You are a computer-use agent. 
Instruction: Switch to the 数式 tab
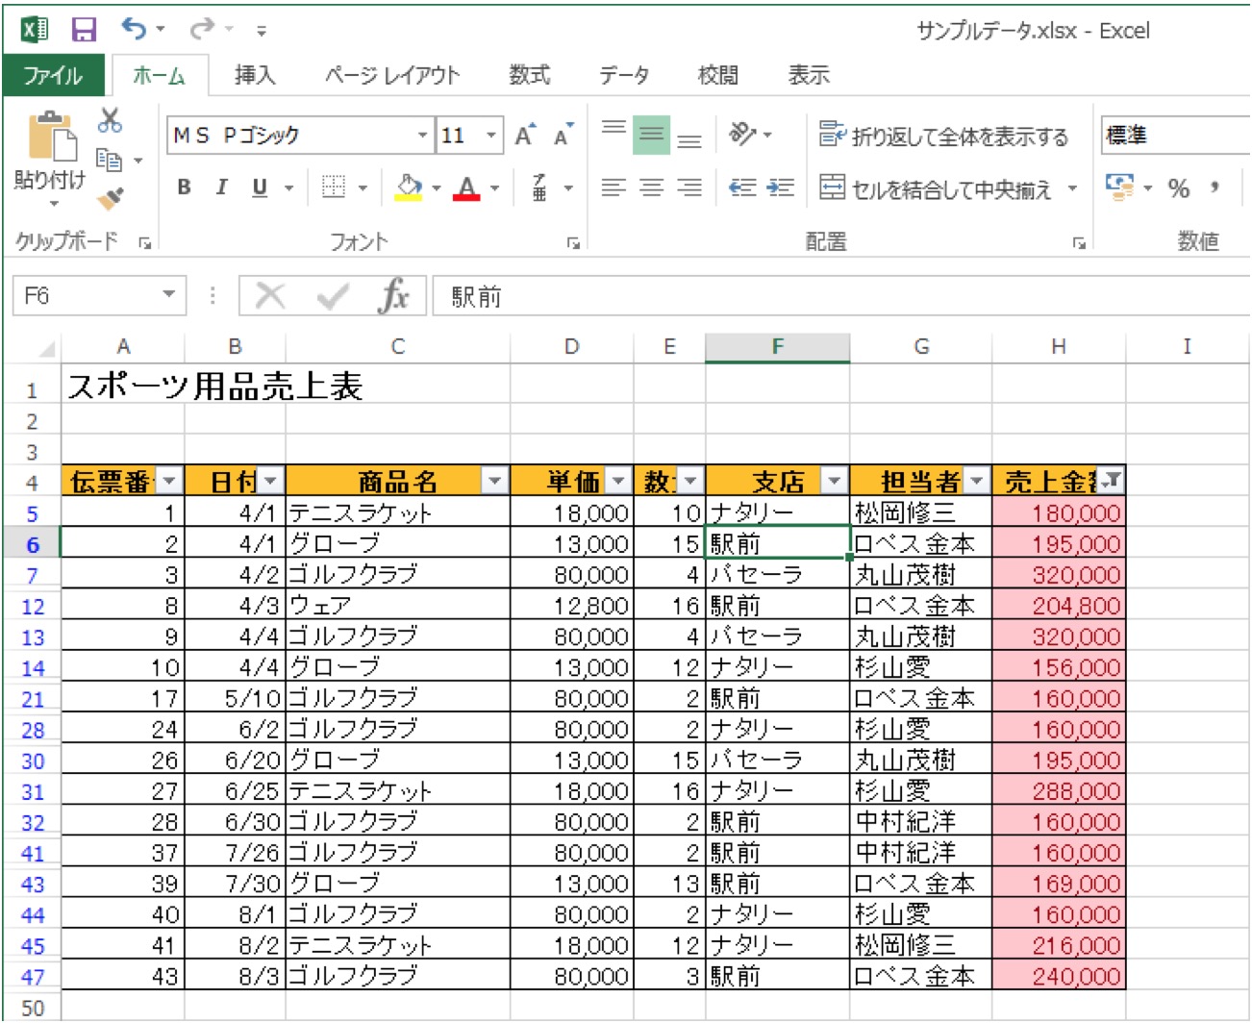(530, 75)
